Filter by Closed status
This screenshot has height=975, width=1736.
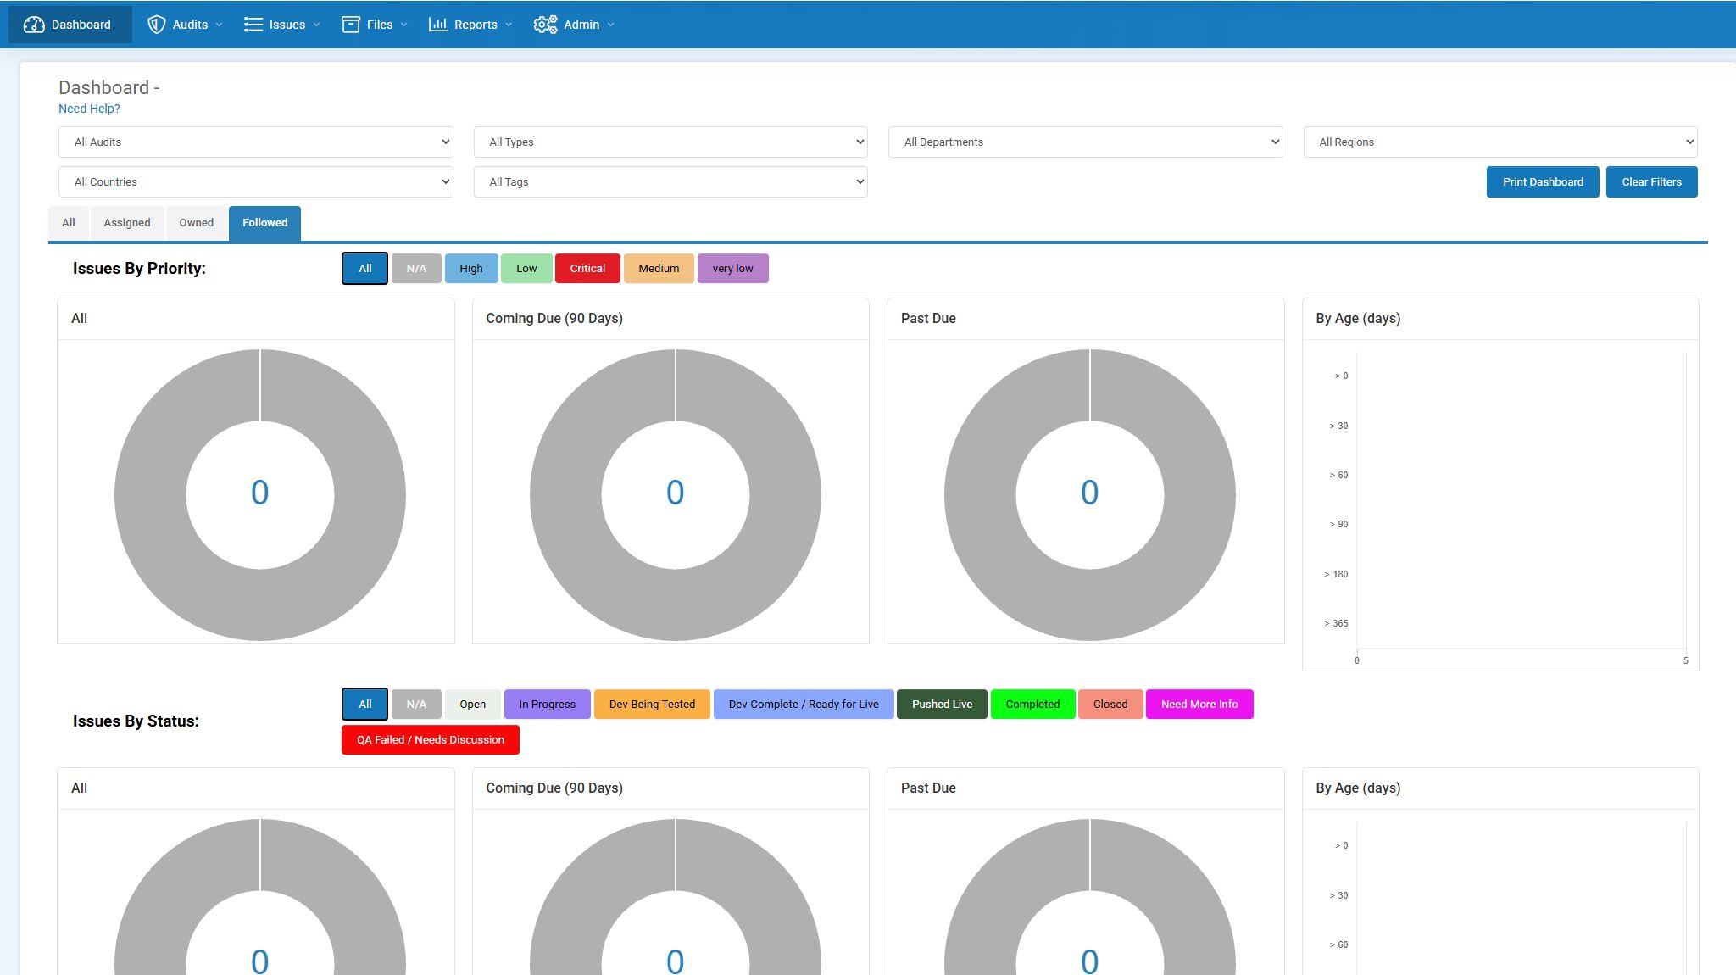pyautogui.click(x=1110, y=705)
